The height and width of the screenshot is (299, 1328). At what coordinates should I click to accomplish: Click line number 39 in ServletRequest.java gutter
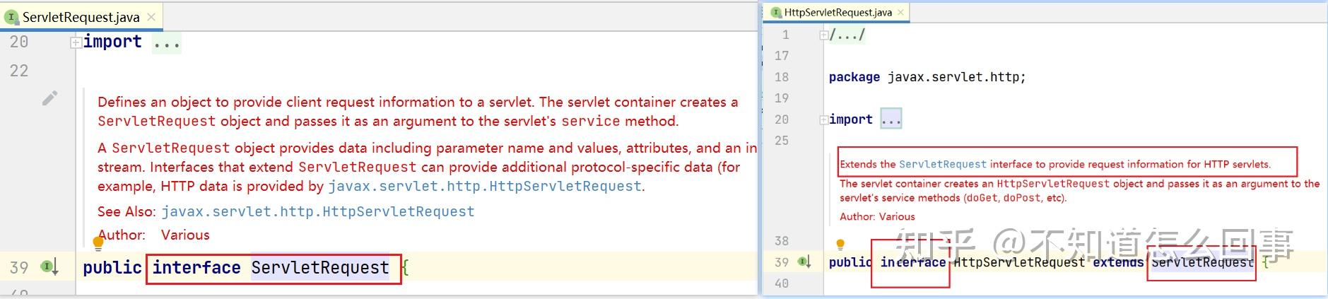click(x=19, y=268)
